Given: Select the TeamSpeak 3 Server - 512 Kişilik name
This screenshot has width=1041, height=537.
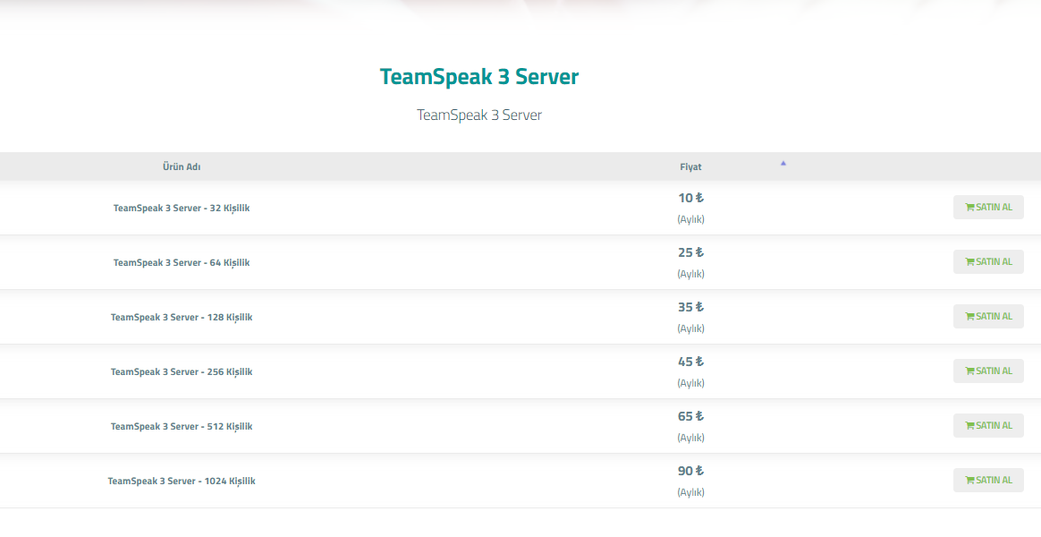Looking at the screenshot, I should 182,426.
